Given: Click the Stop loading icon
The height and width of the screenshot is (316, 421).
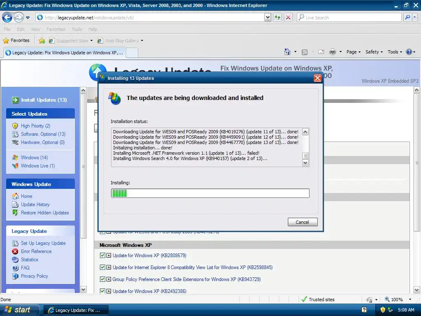Looking at the screenshot, I should click(288, 18).
